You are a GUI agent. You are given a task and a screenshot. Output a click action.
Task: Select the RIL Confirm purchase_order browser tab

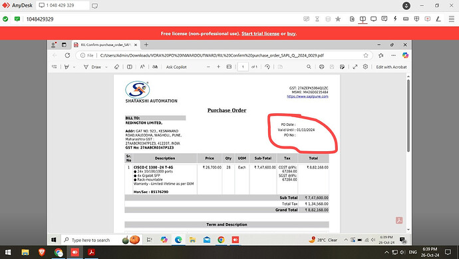pos(106,45)
